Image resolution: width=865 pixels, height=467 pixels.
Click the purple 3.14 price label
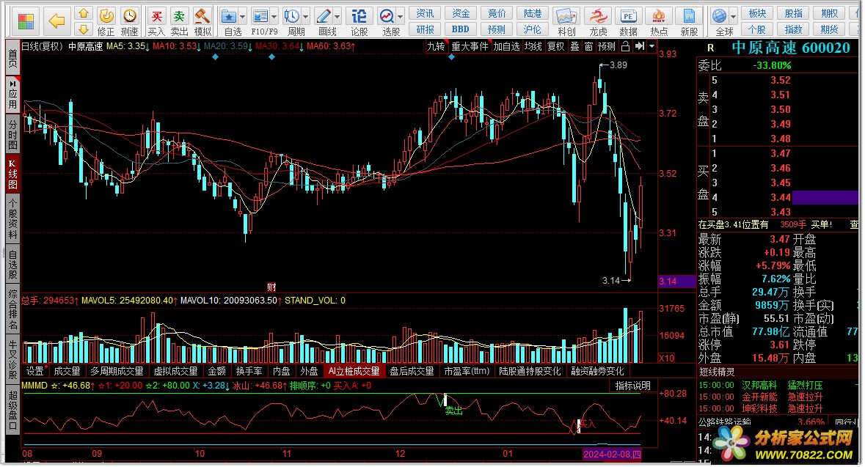(677, 282)
